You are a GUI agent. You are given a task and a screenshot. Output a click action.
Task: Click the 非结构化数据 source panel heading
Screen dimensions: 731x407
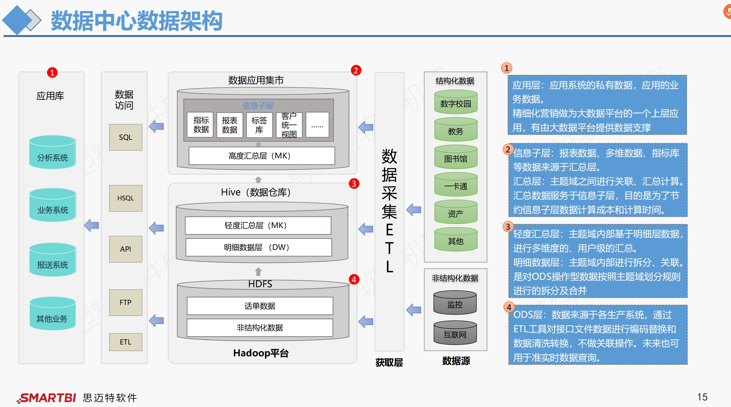click(455, 278)
